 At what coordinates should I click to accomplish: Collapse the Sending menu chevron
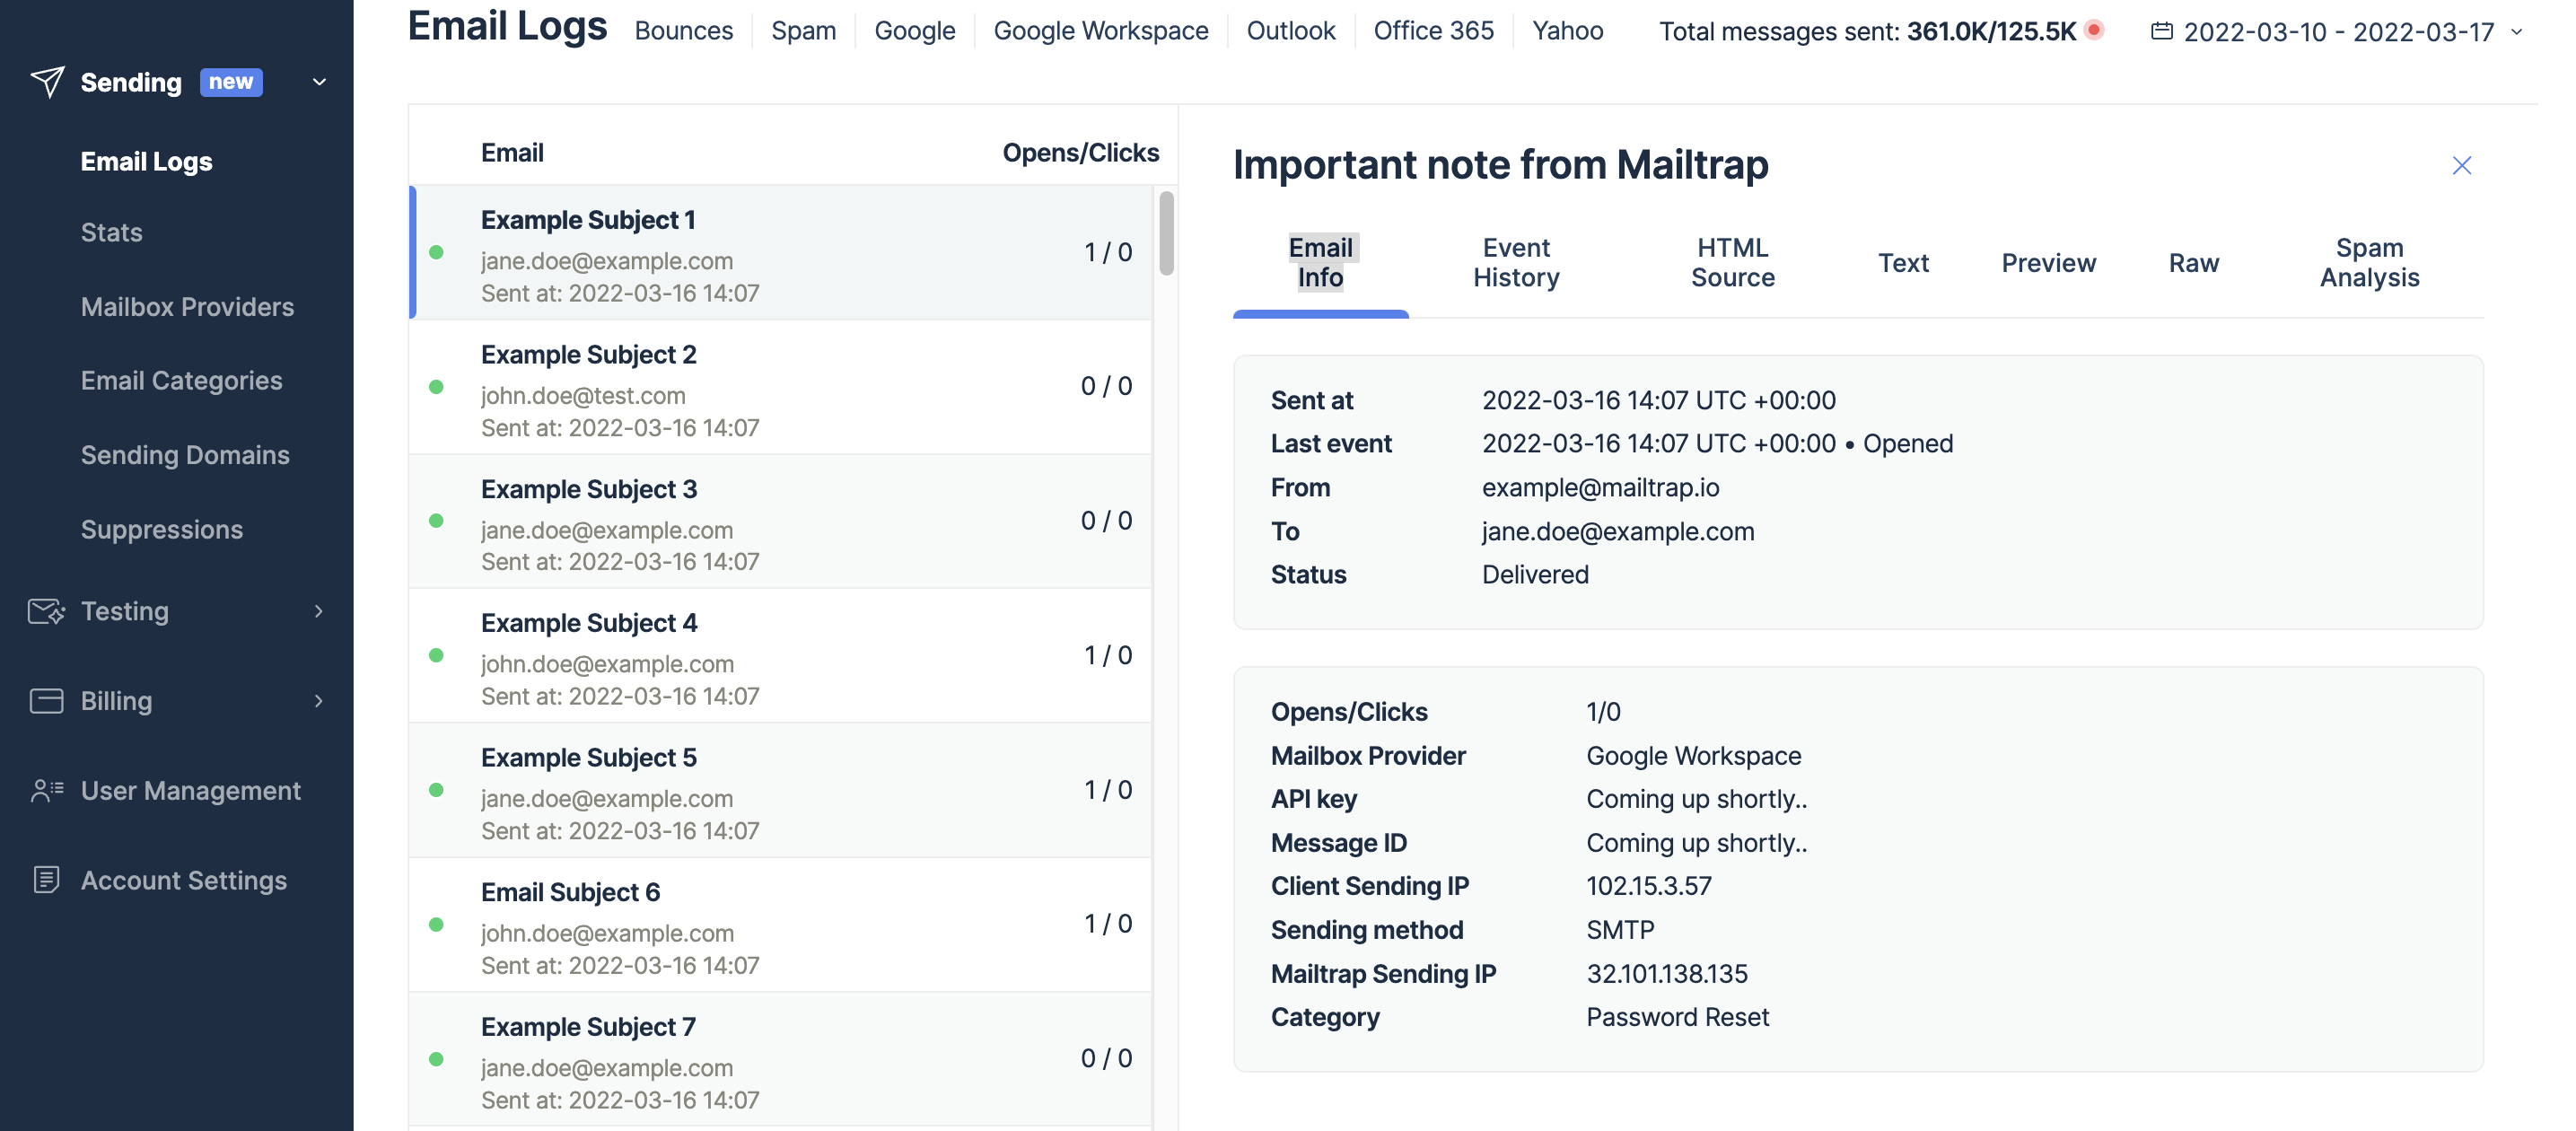coord(320,82)
